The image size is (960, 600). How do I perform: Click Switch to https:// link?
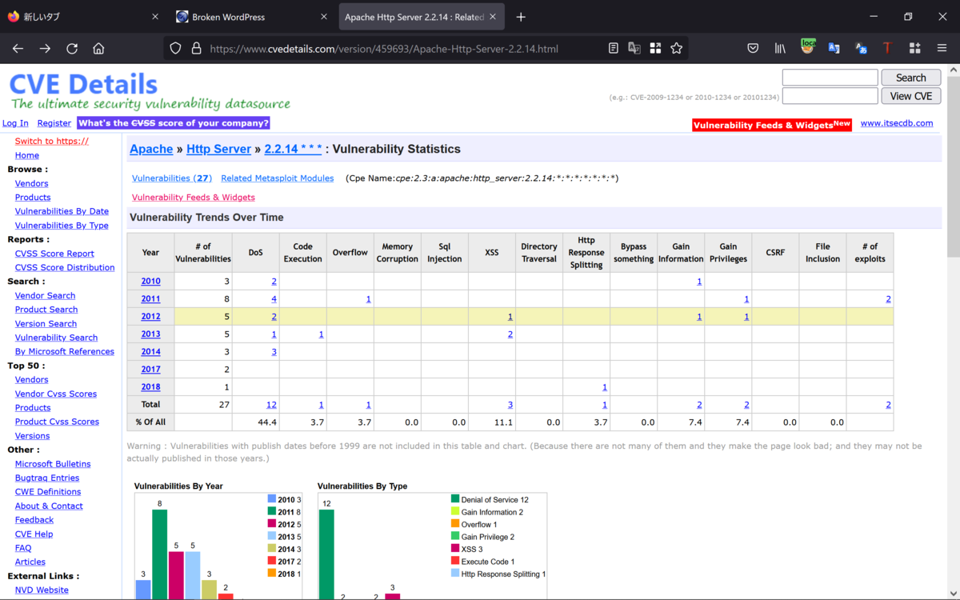pos(52,141)
